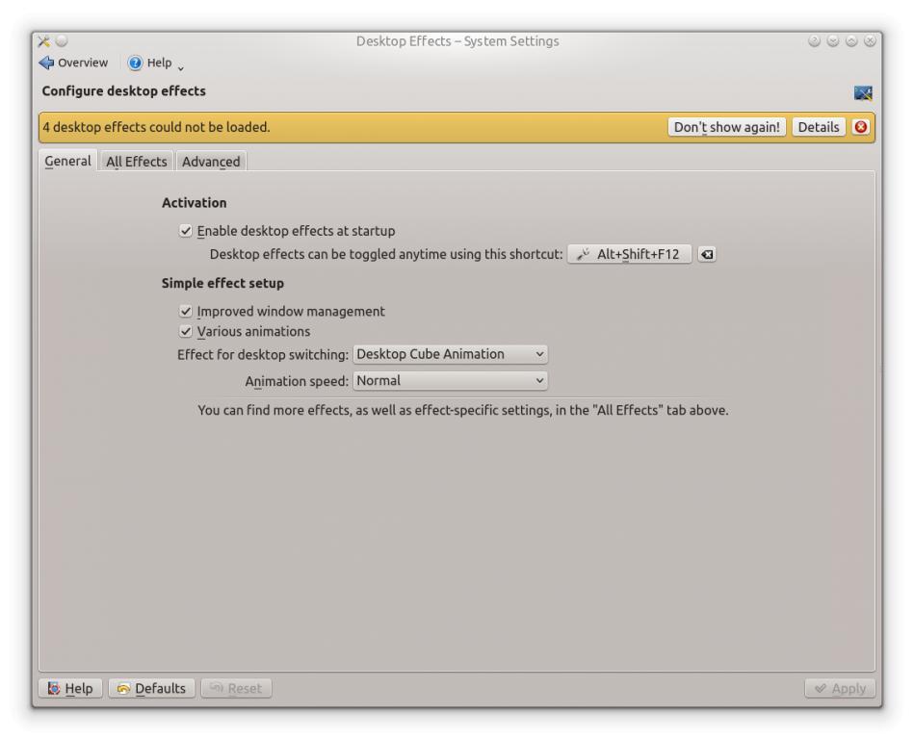Uncheck Improved window management
Viewport: 914px width, 739px height.
(x=186, y=312)
